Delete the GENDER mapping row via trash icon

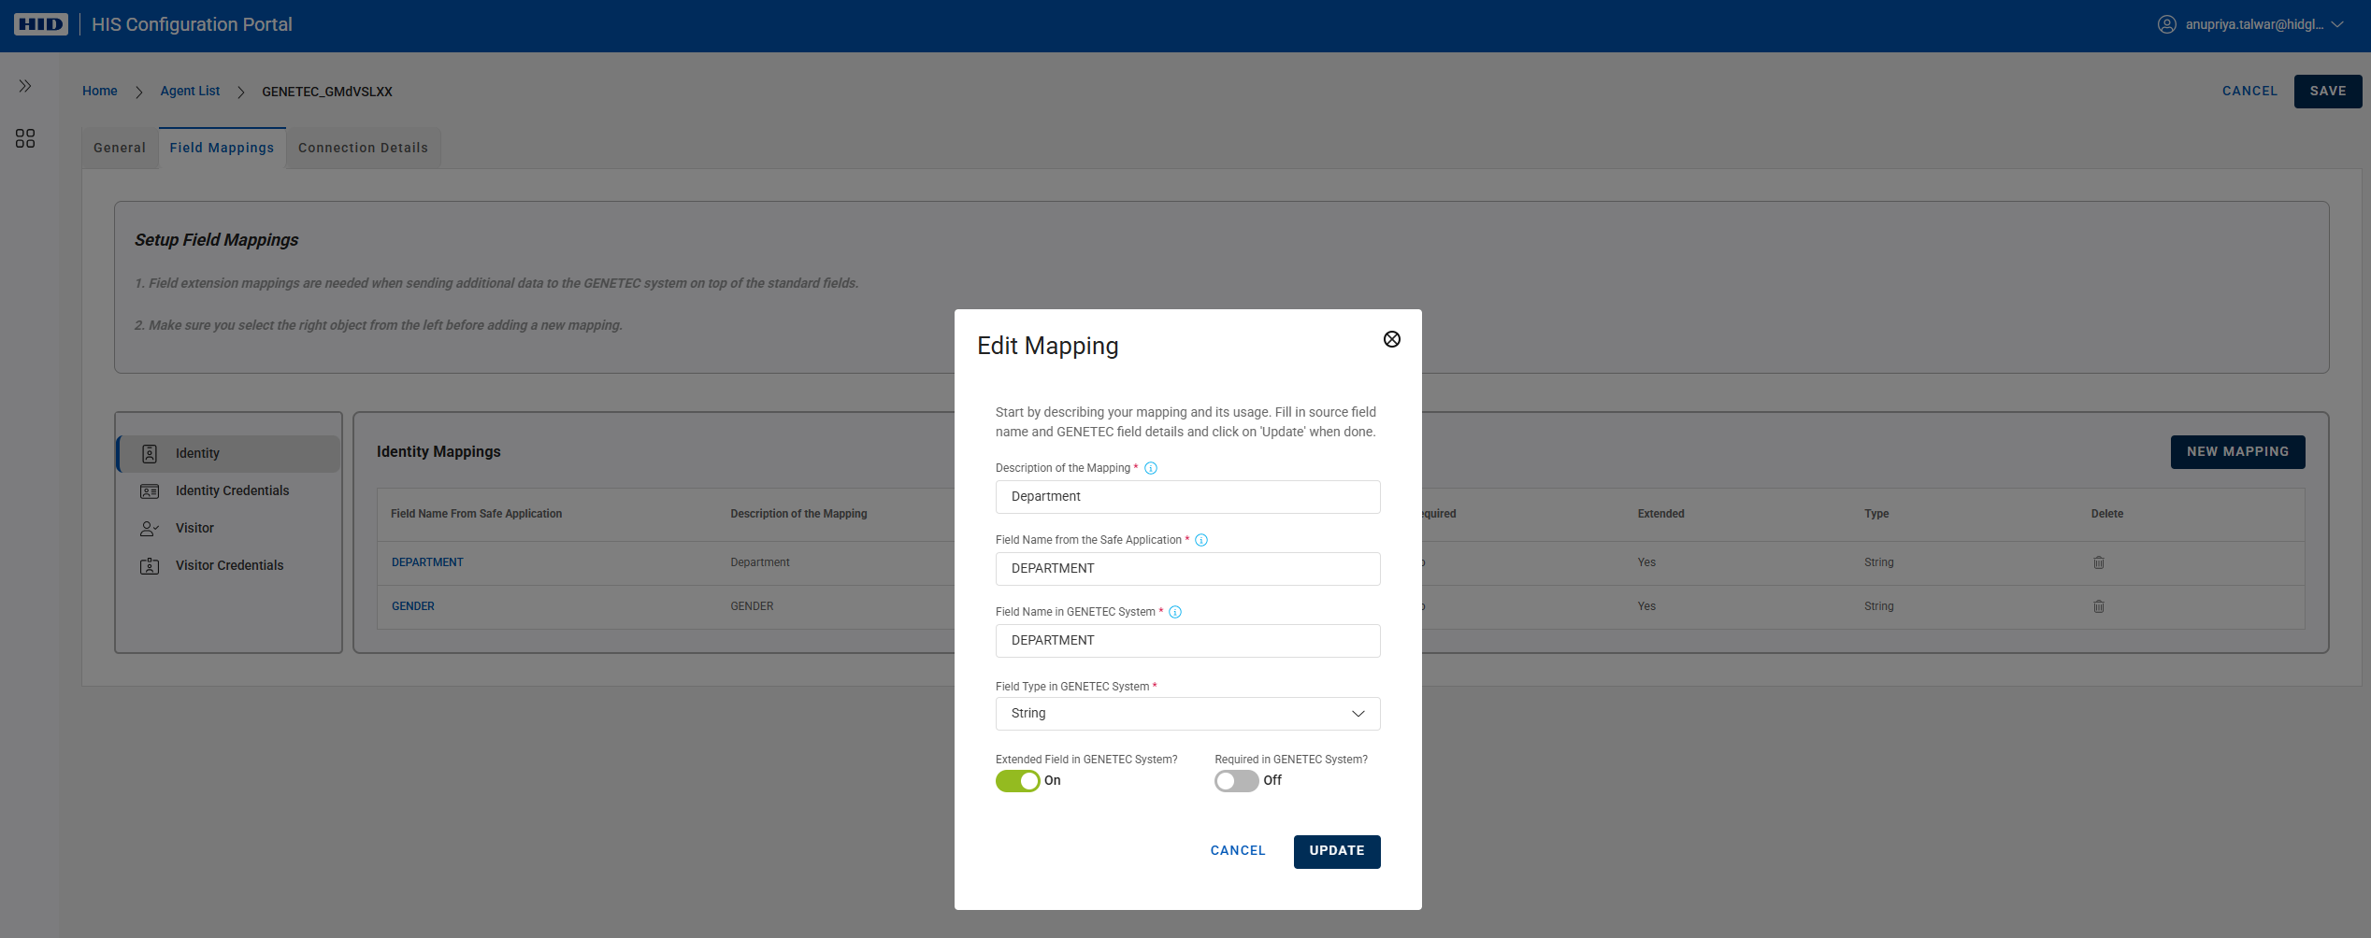coord(2098,606)
